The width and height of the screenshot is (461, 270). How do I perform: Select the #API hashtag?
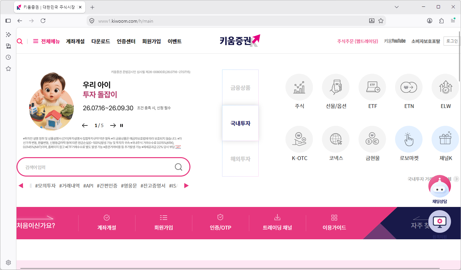(x=88, y=186)
